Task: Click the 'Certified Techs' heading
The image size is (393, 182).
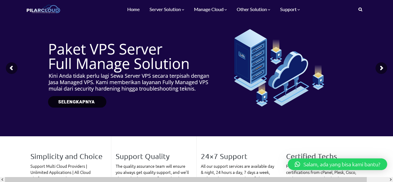Action: pos(311,156)
